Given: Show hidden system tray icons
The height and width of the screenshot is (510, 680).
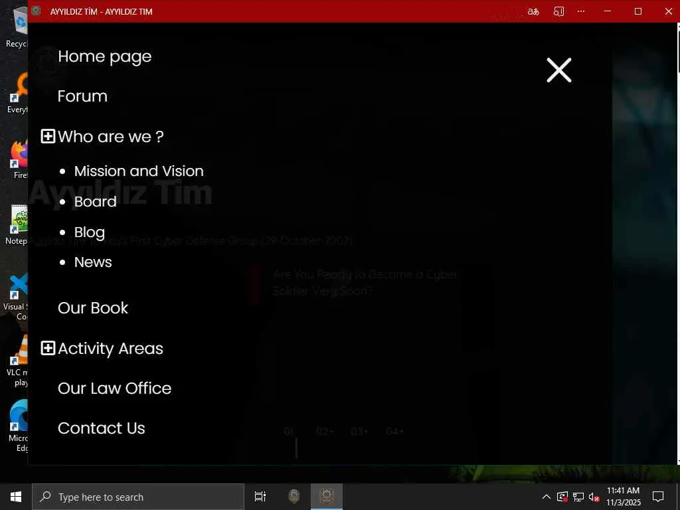Looking at the screenshot, I should (x=547, y=497).
